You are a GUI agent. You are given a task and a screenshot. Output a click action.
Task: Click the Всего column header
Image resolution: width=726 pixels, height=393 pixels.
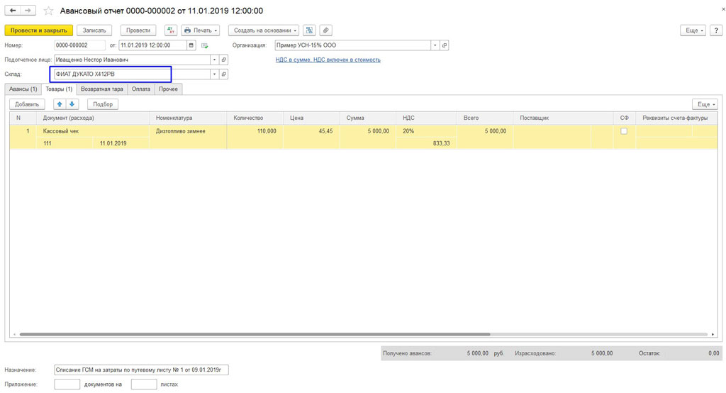point(485,118)
